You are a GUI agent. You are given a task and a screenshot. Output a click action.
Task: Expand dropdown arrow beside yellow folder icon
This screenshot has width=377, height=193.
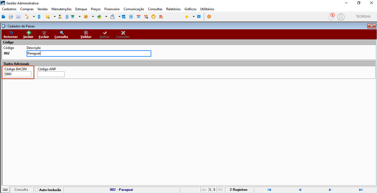click(x=55, y=17)
